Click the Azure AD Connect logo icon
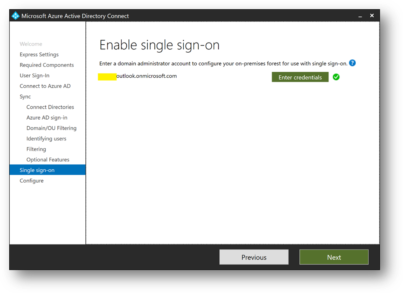This screenshot has height=293, width=403. (x=15, y=15)
